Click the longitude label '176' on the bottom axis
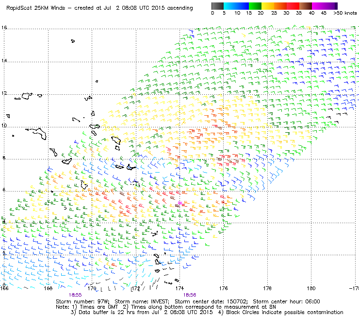Screen dimensions: 359x316 click(x=224, y=288)
